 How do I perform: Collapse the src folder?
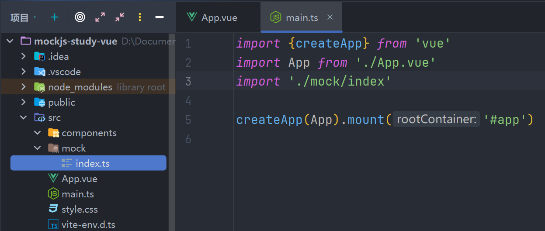tap(24, 118)
